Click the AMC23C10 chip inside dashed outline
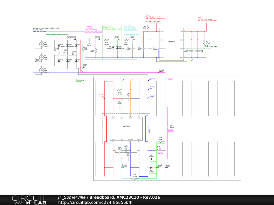Image resolution: width=274 pixels, height=205 pixels. click(126, 126)
